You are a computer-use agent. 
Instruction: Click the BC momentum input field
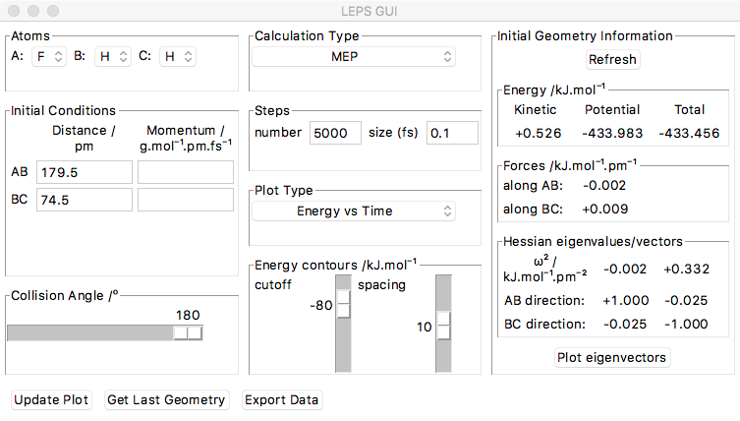[x=185, y=200]
